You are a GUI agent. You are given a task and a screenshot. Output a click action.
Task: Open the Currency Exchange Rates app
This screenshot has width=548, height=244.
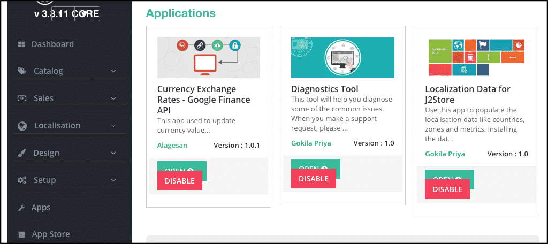click(182, 167)
